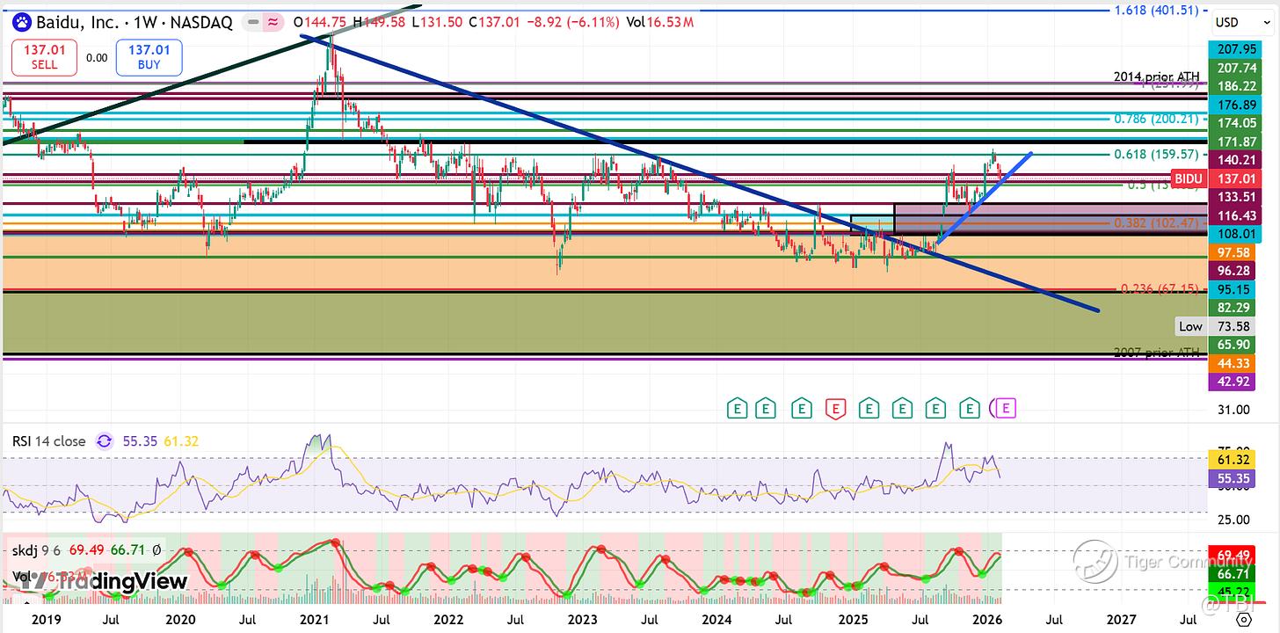
Task: Click the 0.618 (159.57) Fibonacci label
Action: tap(1157, 155)
